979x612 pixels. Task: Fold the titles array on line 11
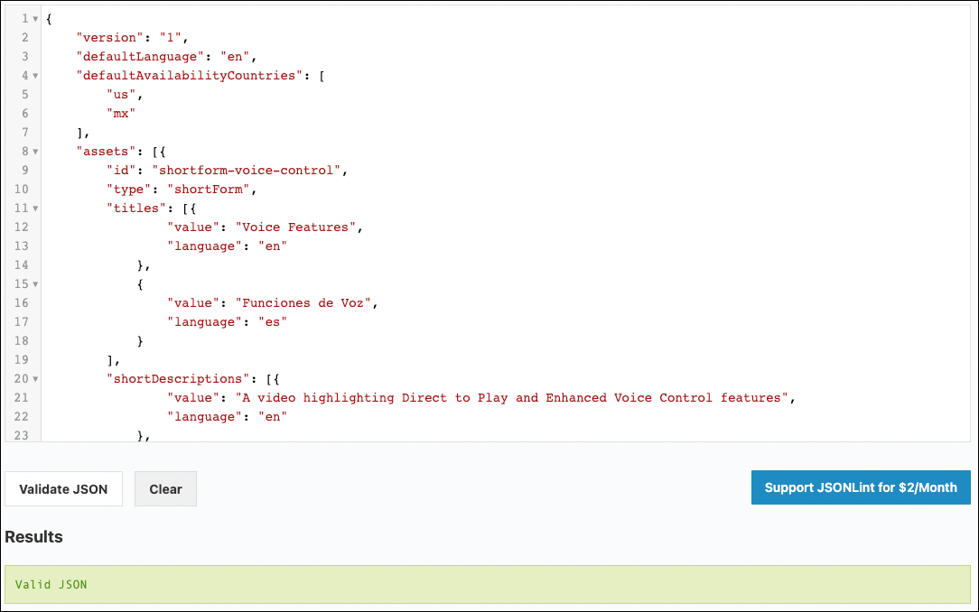tap(35, 209)
